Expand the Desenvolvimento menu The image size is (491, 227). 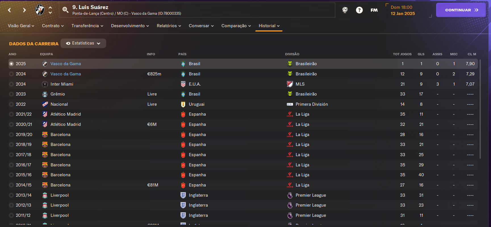[x=130, y=26]
